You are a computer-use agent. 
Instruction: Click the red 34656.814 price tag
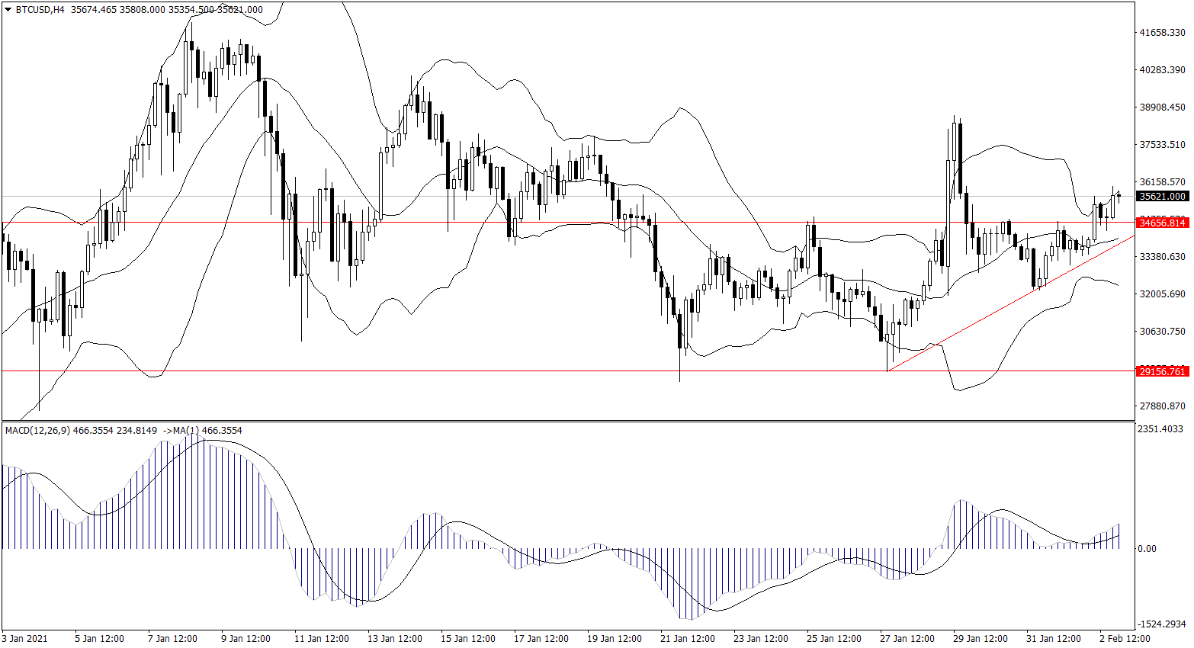1162,223
